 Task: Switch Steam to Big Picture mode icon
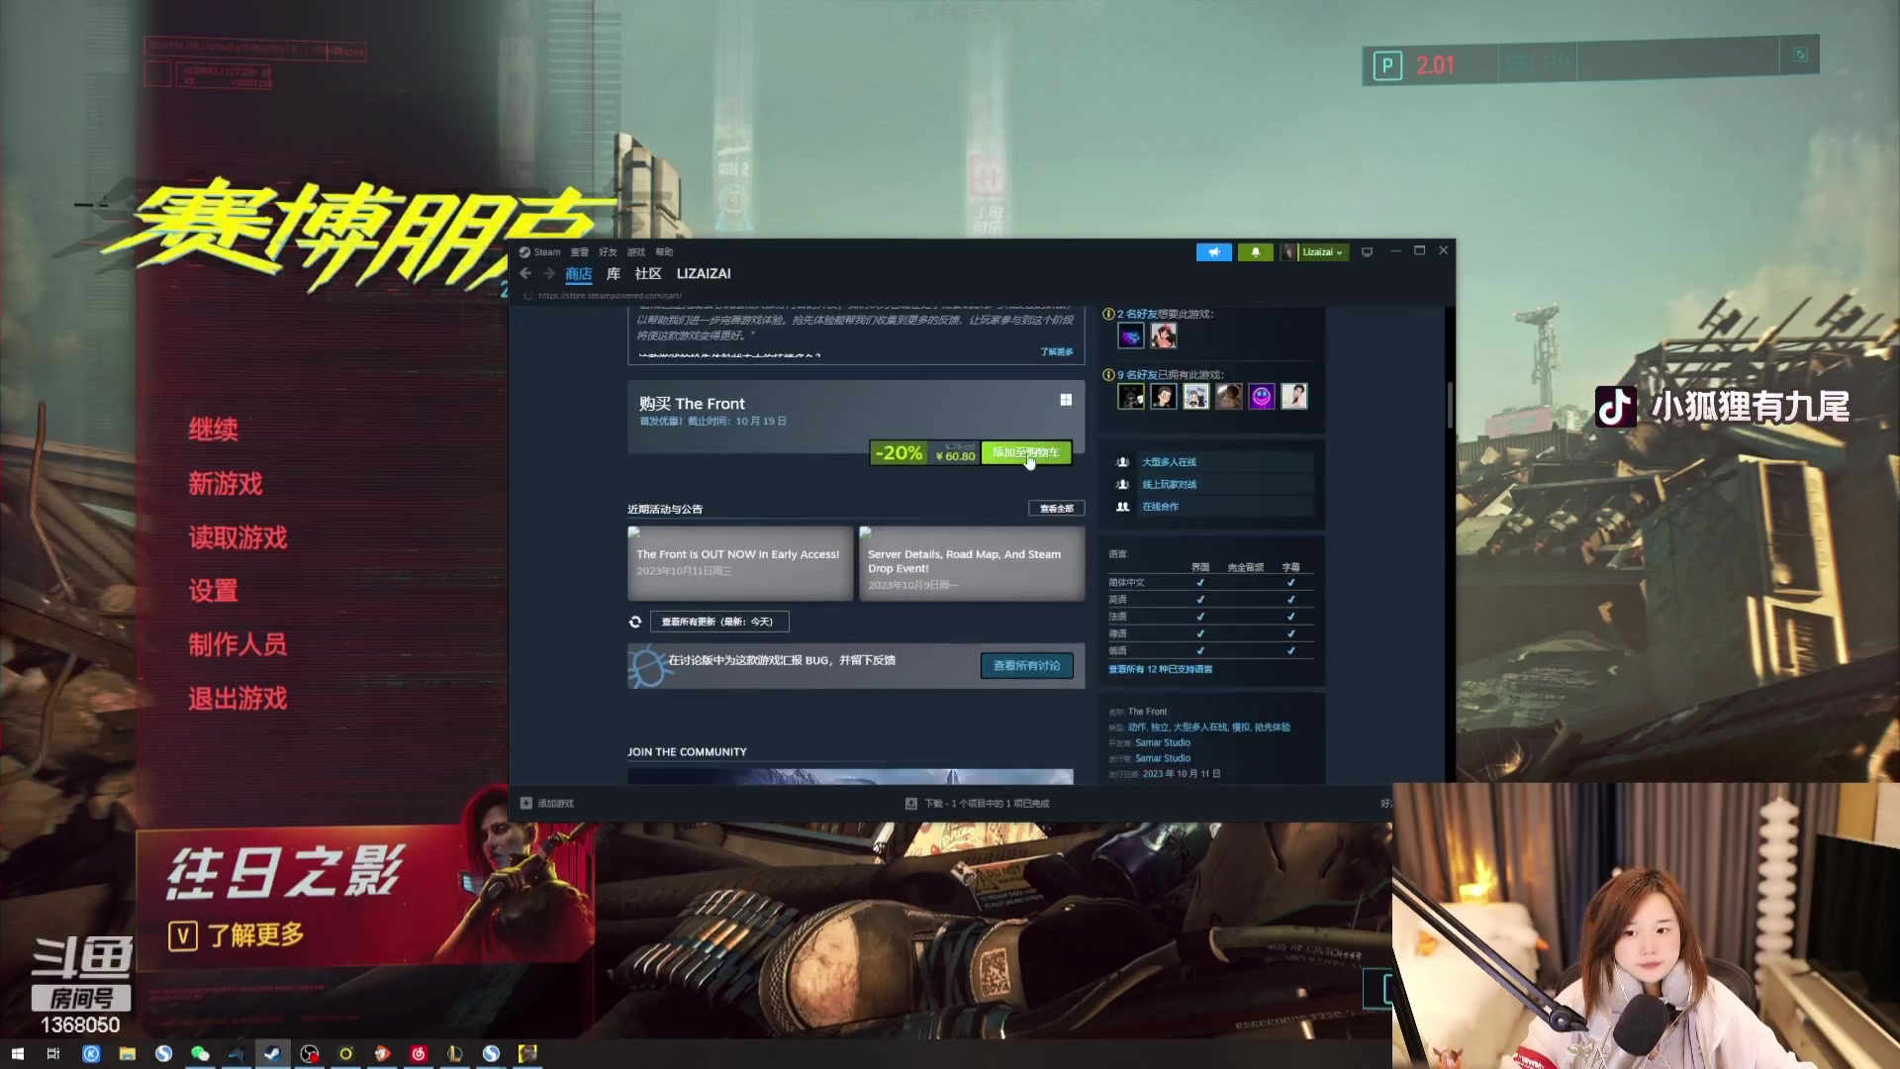[1367, 252]
